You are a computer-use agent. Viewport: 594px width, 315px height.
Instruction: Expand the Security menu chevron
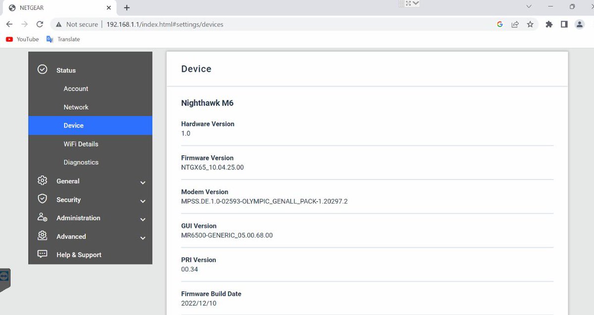[x=143, y=201]
